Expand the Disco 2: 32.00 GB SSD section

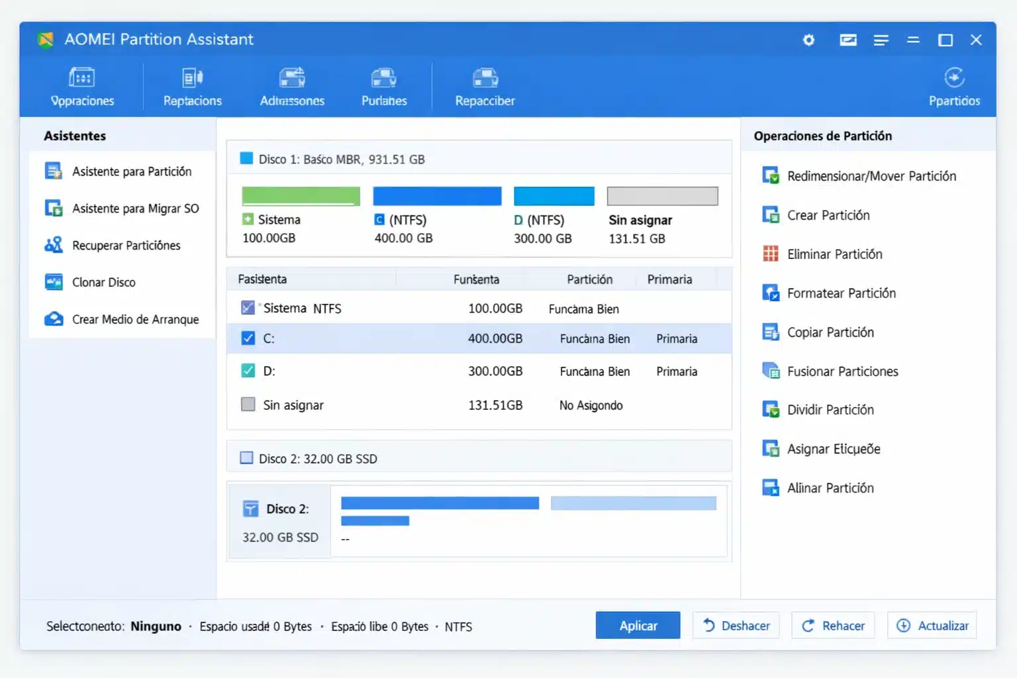tap(246, 458)
